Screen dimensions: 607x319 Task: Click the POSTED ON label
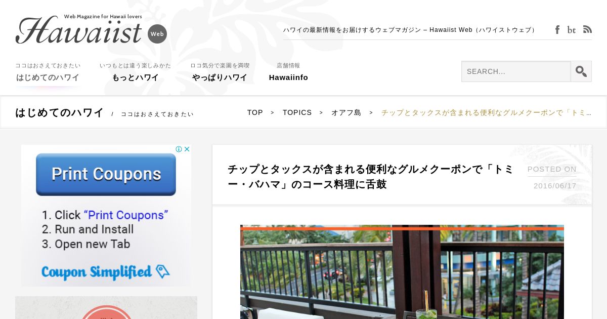(x=552, y=169)
